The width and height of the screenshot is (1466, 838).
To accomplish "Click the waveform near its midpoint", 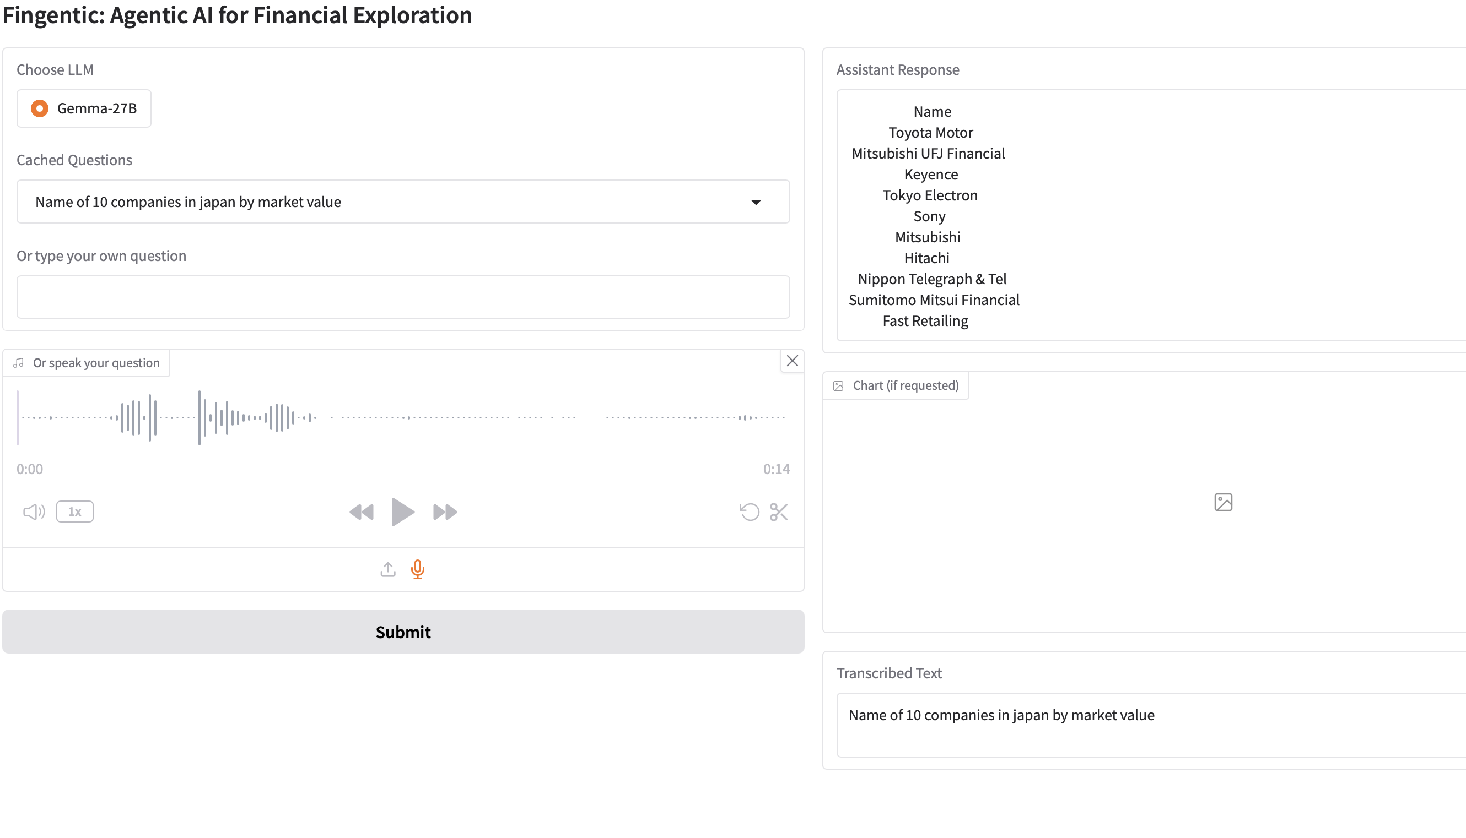I will click(x=403, y=417).
